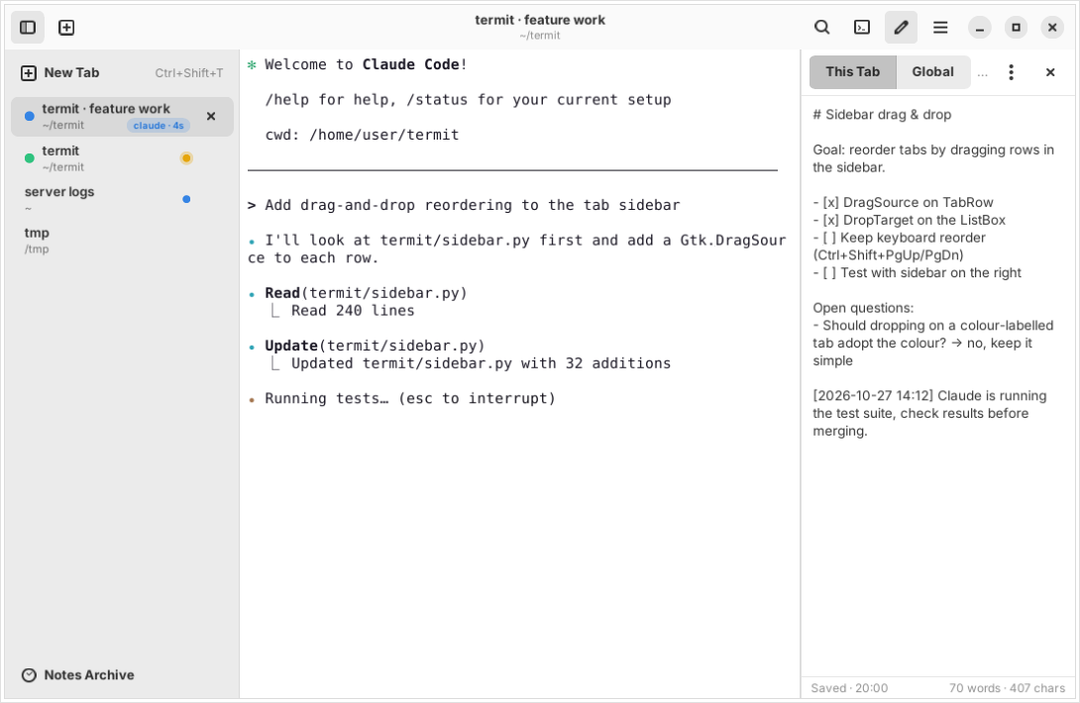This screenshot has width=1080, height=703.
Task: Click 'Updated termit/sidebar.py with 32 additions'
Action: point(481,363)
